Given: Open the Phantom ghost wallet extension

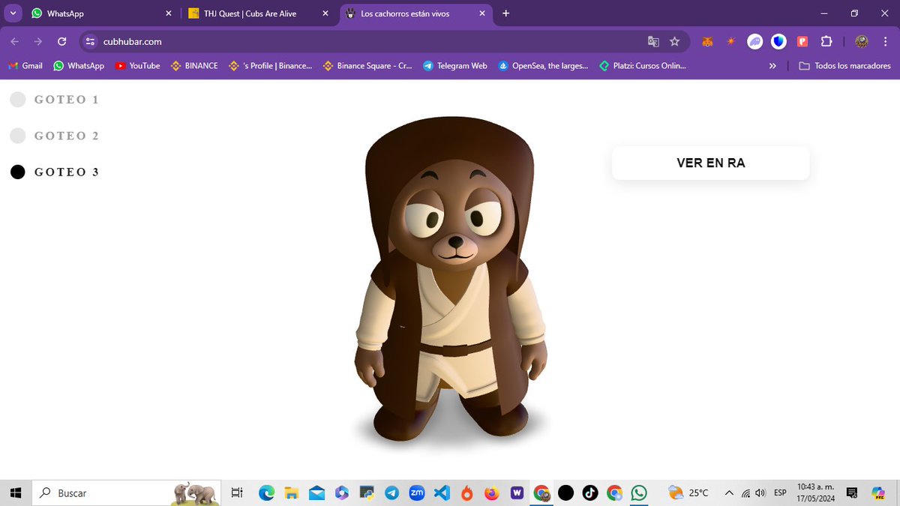Looking at the screenshot, I should point(755,42).
